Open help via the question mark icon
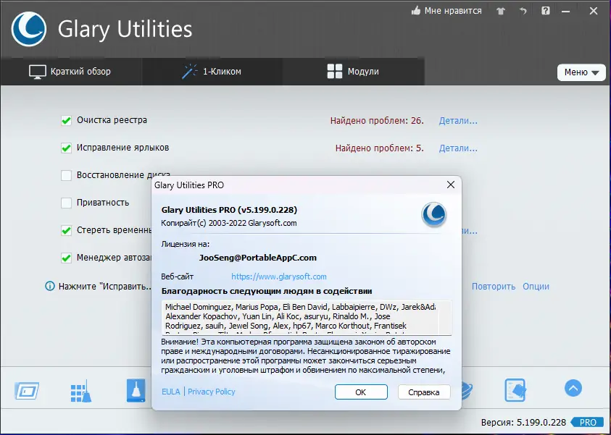The width and height of the screenshot is (611, 435). tap(545, 11)
